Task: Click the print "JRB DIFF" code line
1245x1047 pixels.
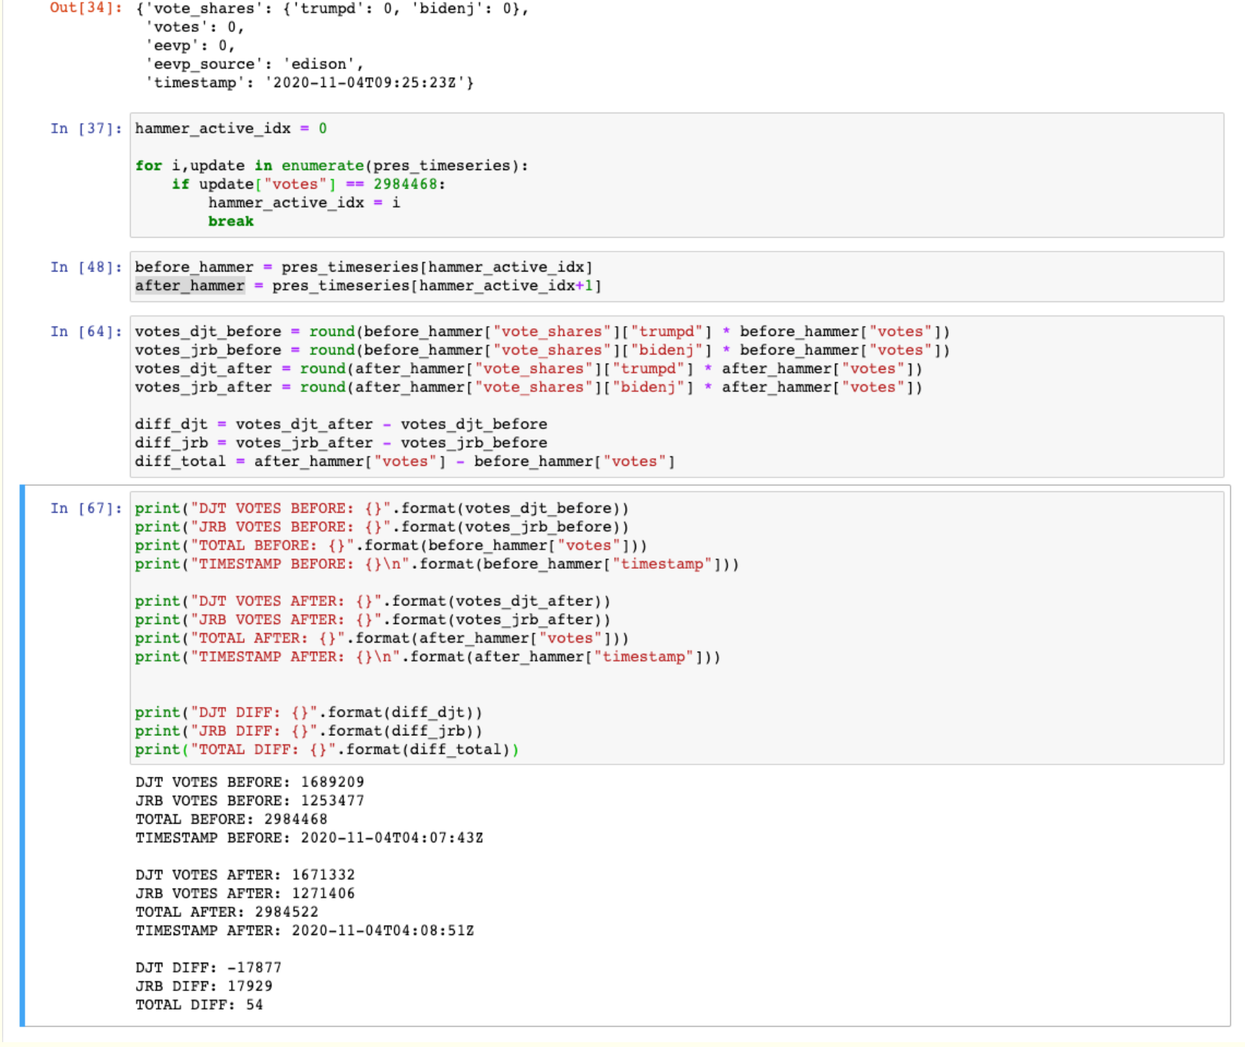Action: (x=308, y=731)
